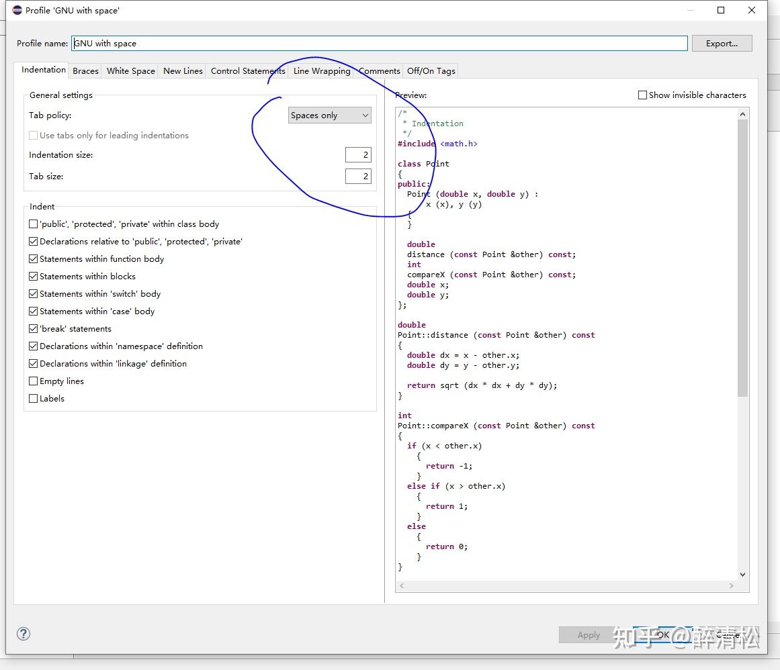Enable the 'Empty lines' indent checkbox
Screen dimensions: 780x670
(34, 381)
